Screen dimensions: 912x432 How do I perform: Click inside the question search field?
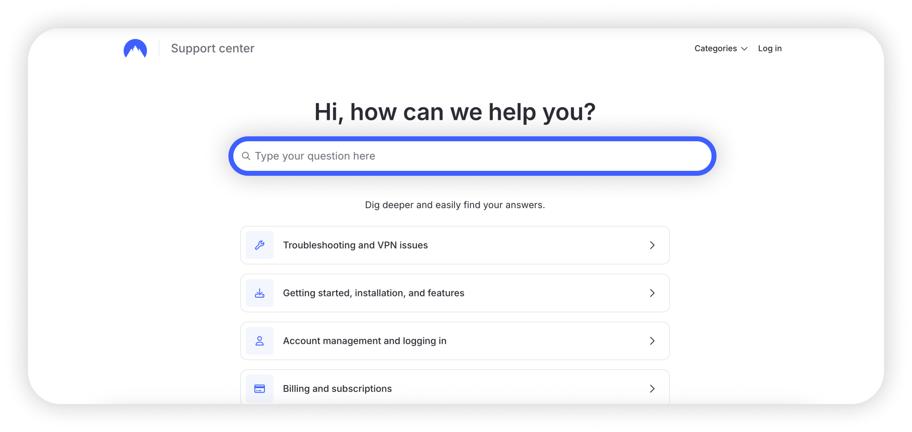pos(452,156)
